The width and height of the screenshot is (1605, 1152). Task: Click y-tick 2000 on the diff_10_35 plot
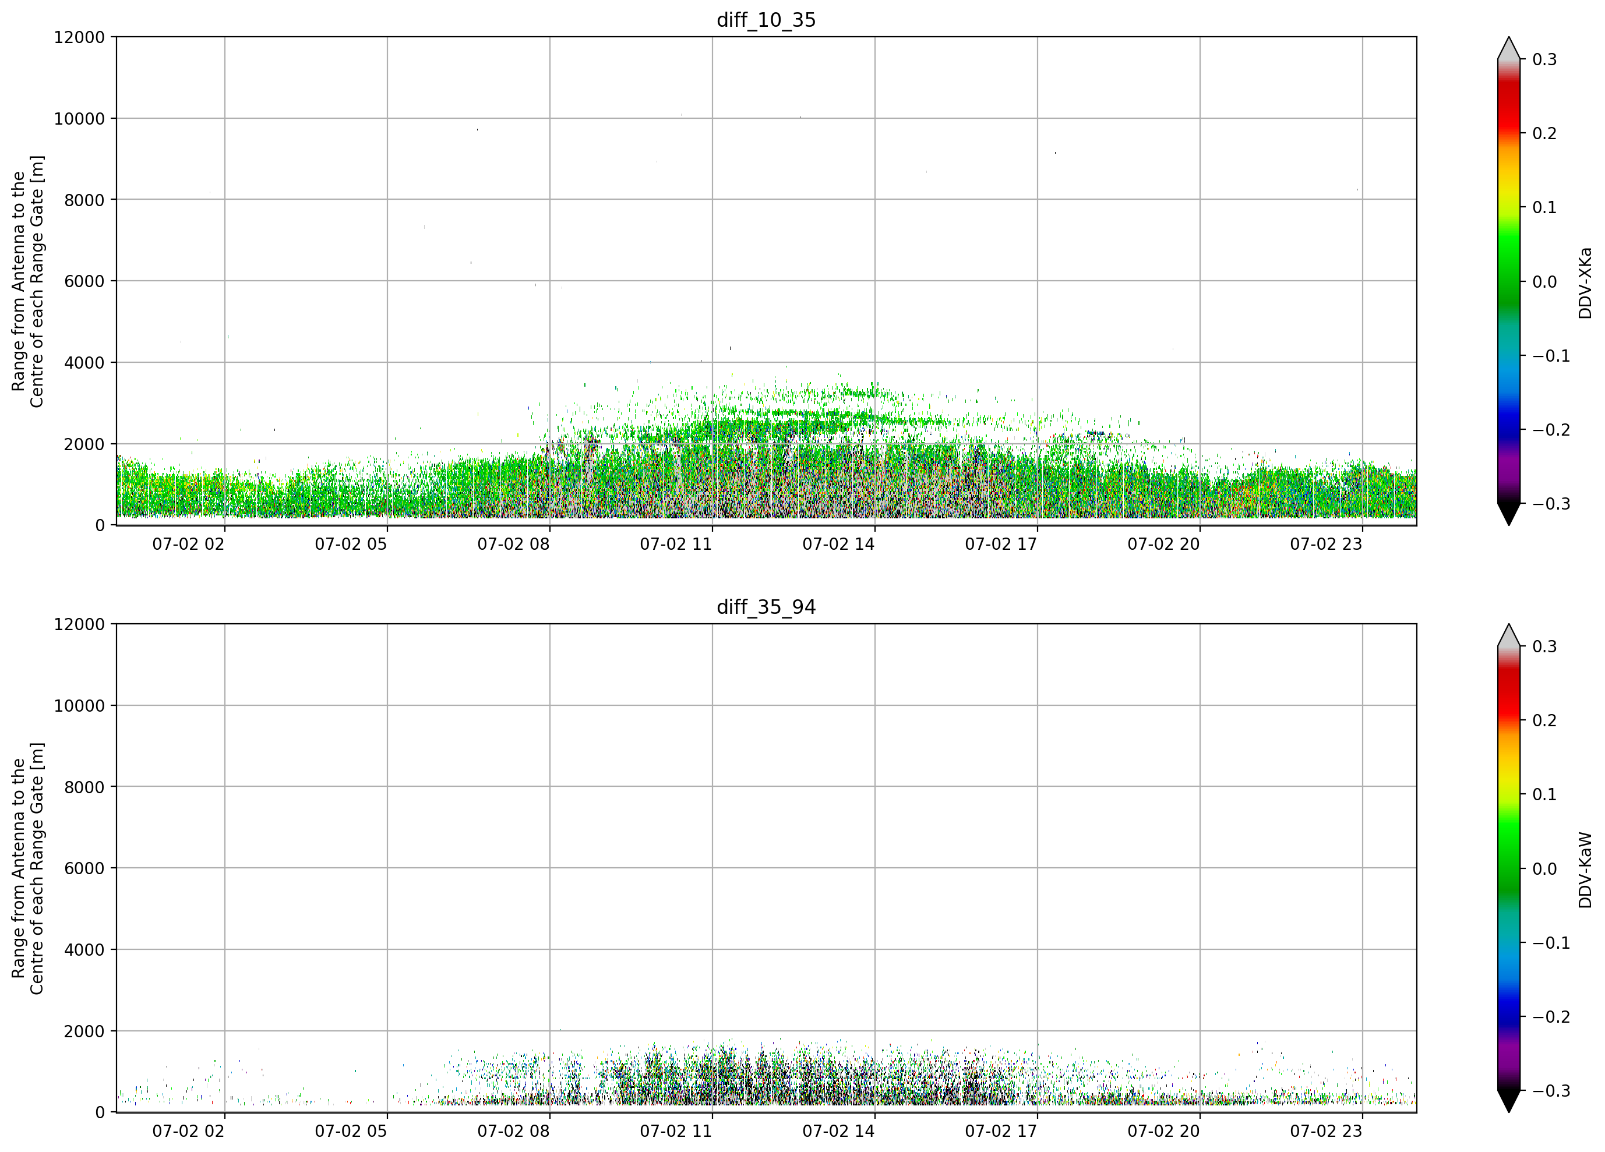coord(84,444)
